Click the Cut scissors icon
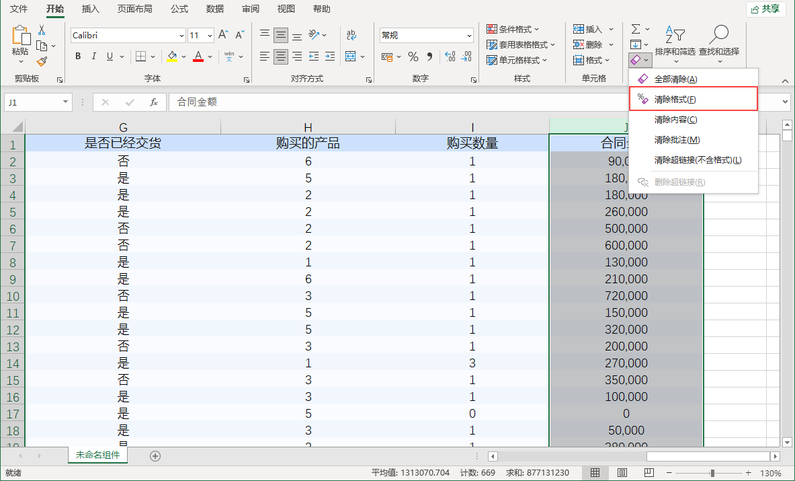Screen dimensions: 795x481 click(x=42, y=30)
